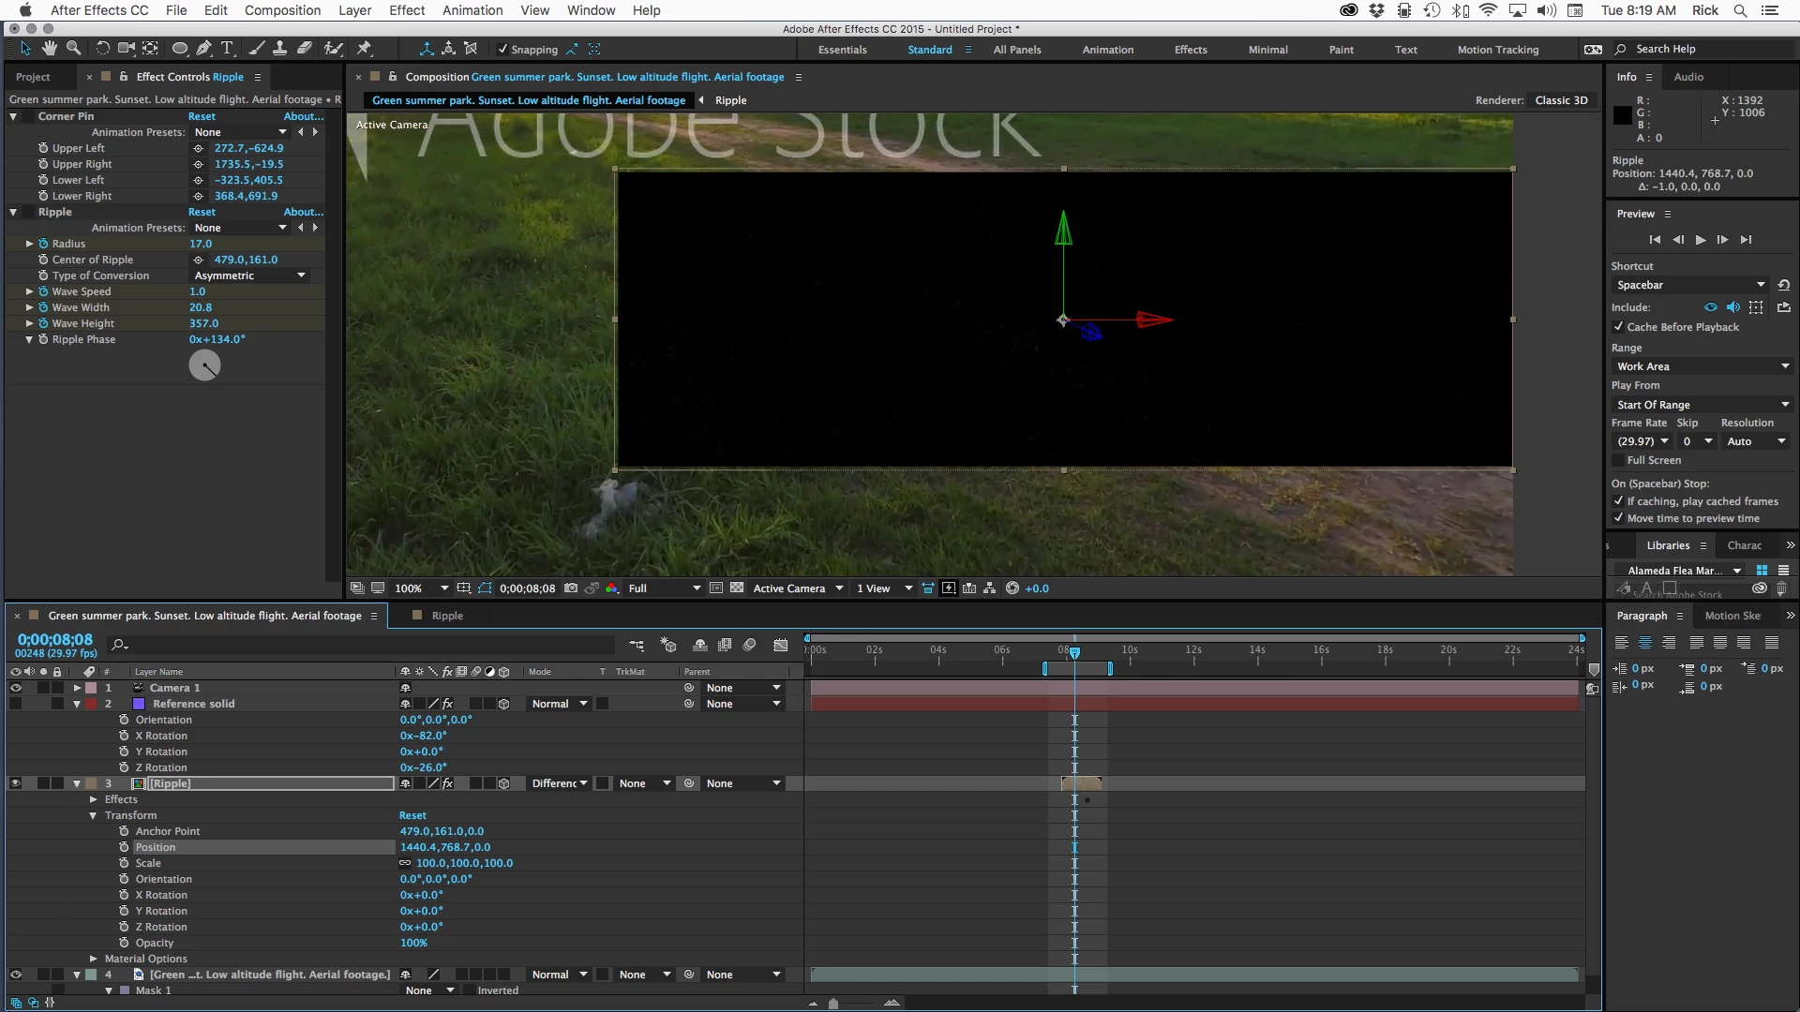Click the Transform Reset link
The image size is (1800, 1012).
pyautogui.click(x=412, y=815)
